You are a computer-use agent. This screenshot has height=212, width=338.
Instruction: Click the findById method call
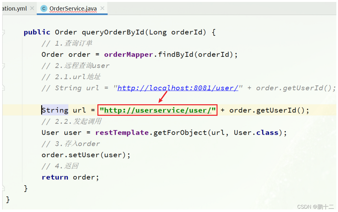click(176, 55)
